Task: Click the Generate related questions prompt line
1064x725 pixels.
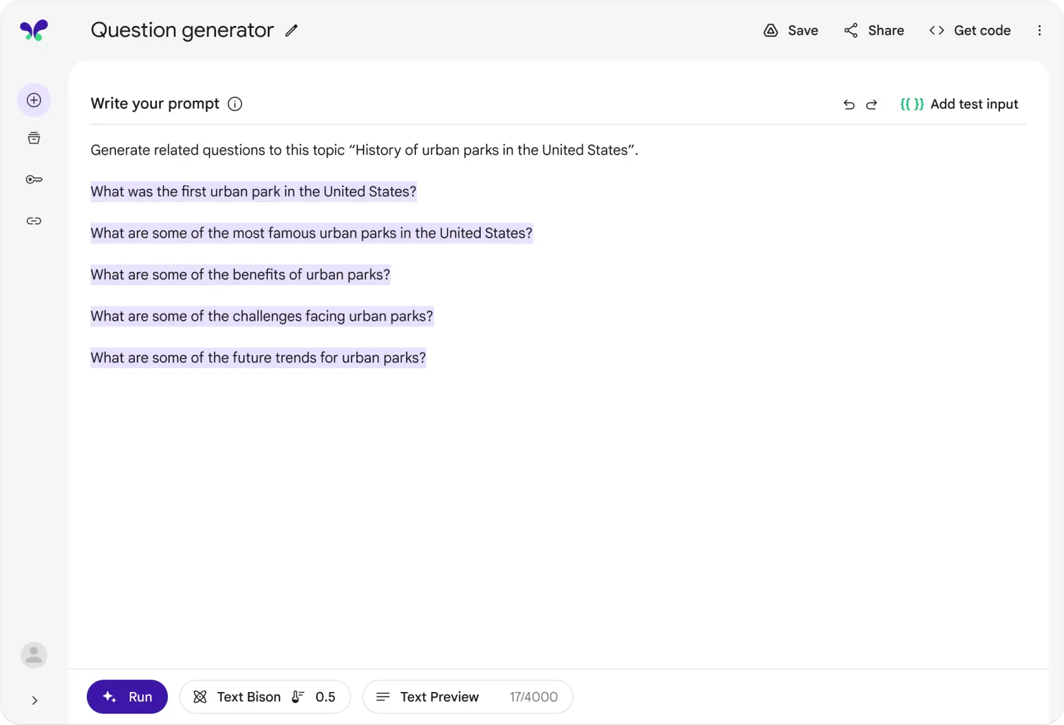Action: [364, 150]
